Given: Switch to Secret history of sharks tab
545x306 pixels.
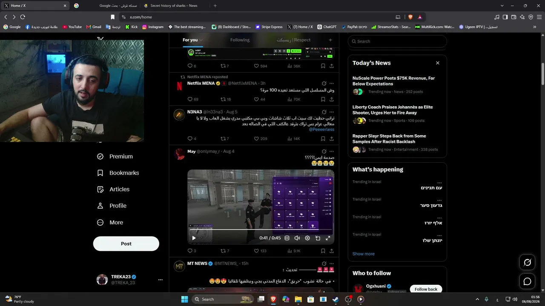Looking at the screenshot, I should point(175,6).
